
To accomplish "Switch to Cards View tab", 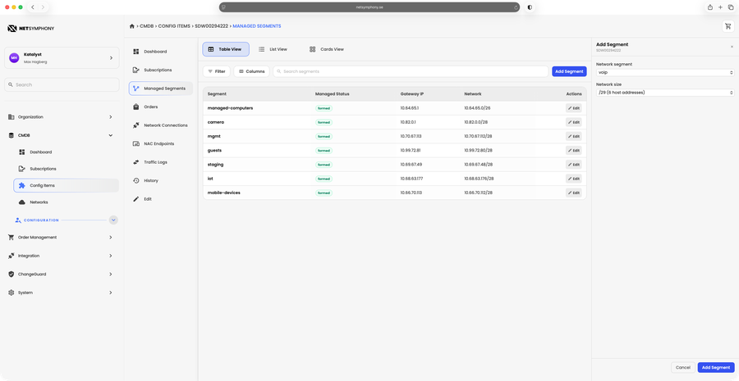I will click(x=327, y=49).
